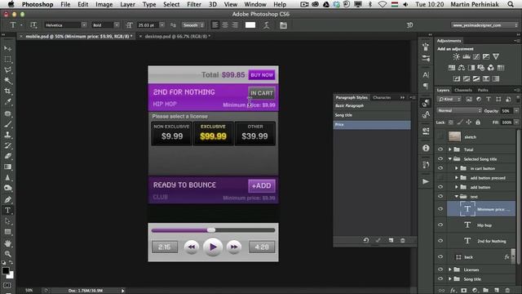The width and height of the screenshot is (522, 294).
Task: Select the Zoom tool in the toolbox
Action: coord(7,254)
